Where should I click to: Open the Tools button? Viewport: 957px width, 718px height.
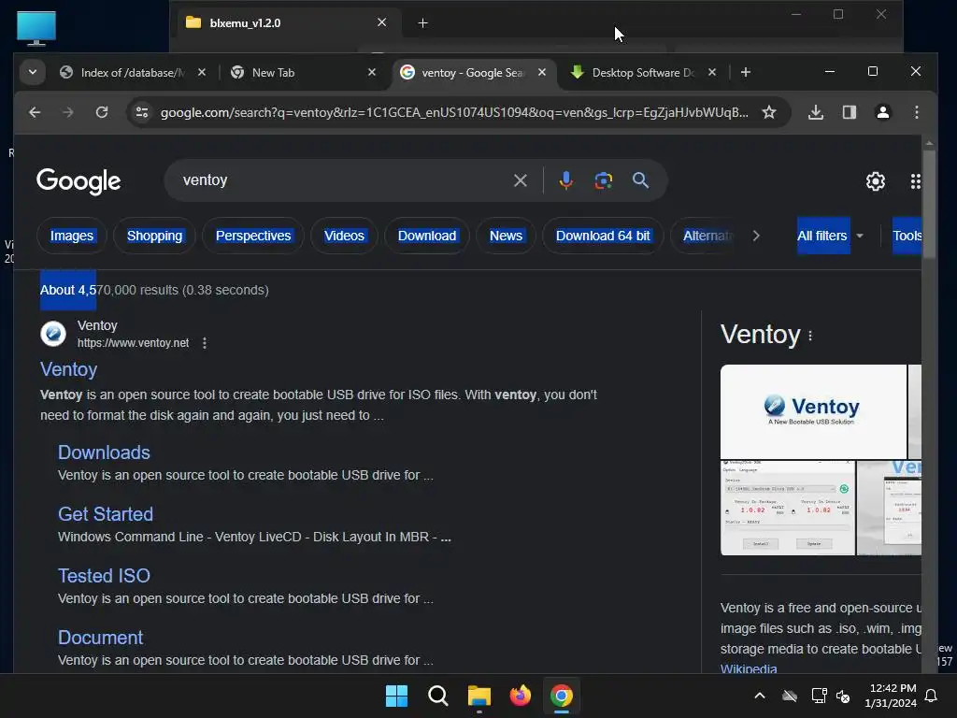pos(907,236)
